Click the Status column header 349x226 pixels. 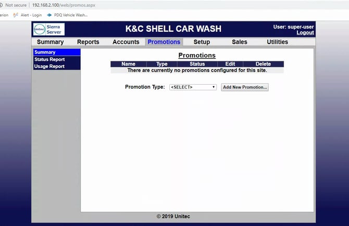197,64
